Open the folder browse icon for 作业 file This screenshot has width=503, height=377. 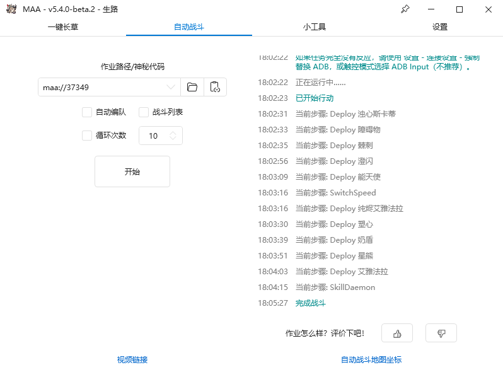point(192,87)
